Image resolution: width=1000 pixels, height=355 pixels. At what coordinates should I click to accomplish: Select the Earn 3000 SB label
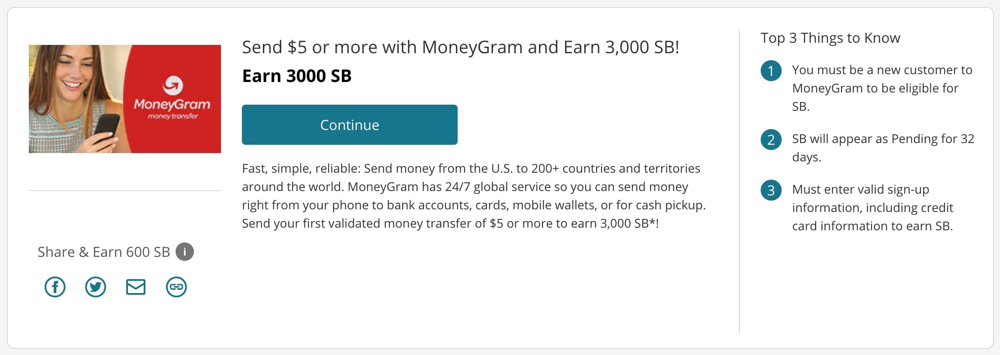point(297,75)
